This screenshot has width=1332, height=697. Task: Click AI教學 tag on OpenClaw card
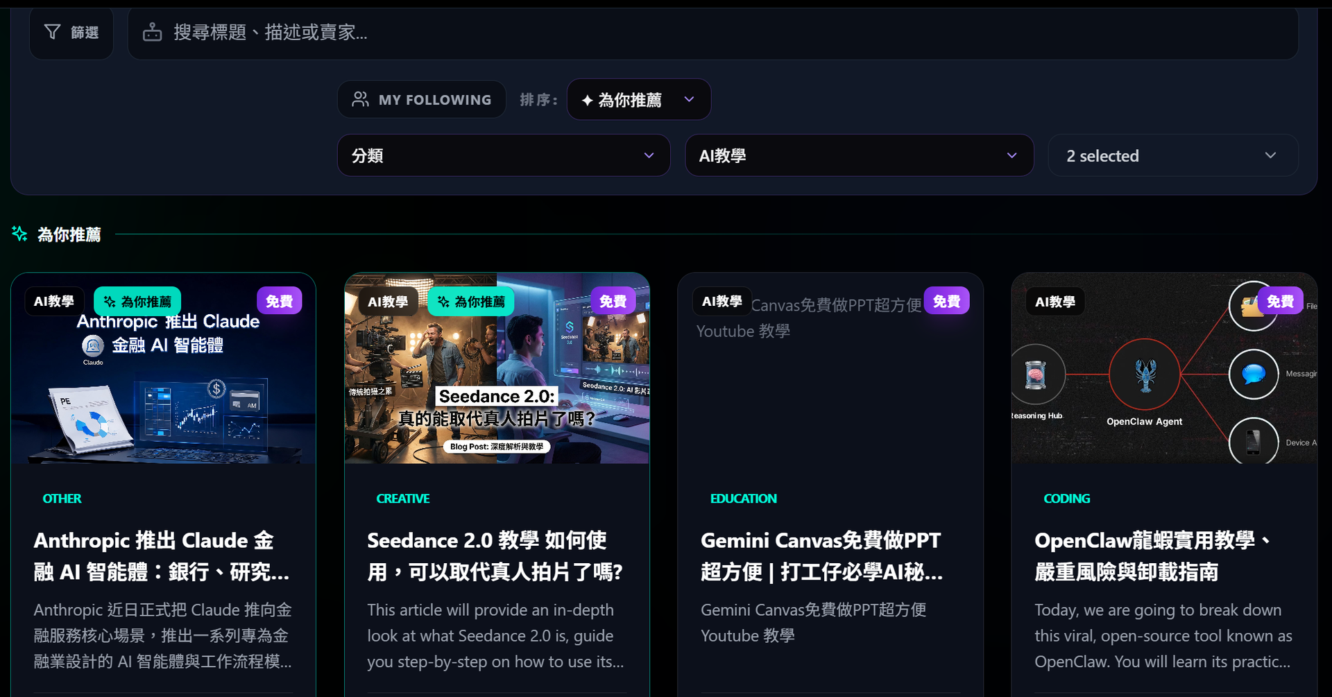[1055, 302]
